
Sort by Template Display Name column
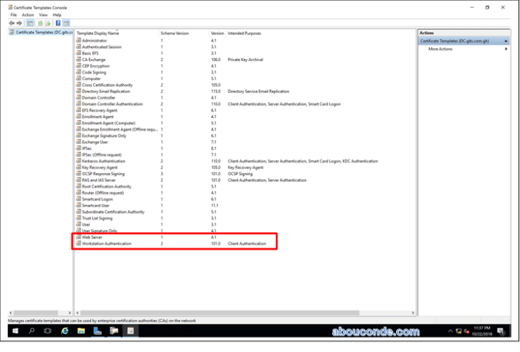117,33
